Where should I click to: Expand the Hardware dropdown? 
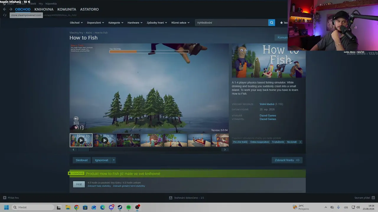tap(135, 23)
